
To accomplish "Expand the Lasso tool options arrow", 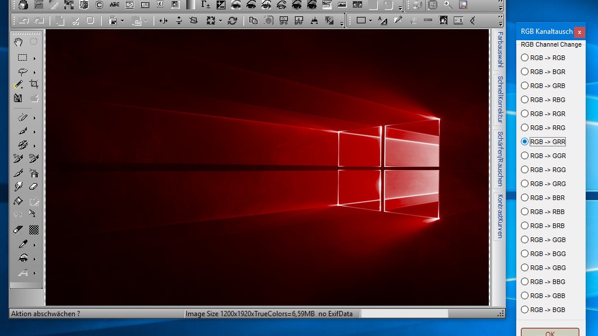I will click(x=34, y=72).
